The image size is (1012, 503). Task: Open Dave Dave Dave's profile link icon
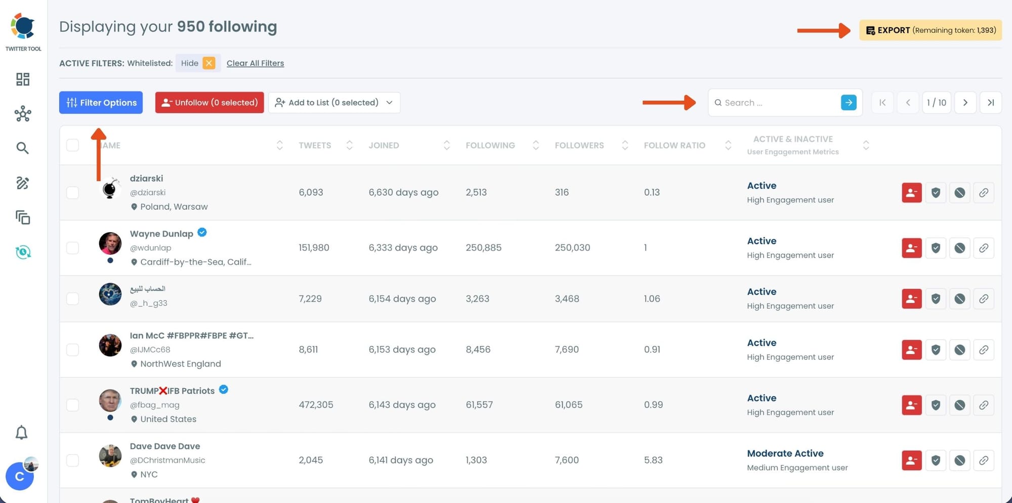(984, 460)
